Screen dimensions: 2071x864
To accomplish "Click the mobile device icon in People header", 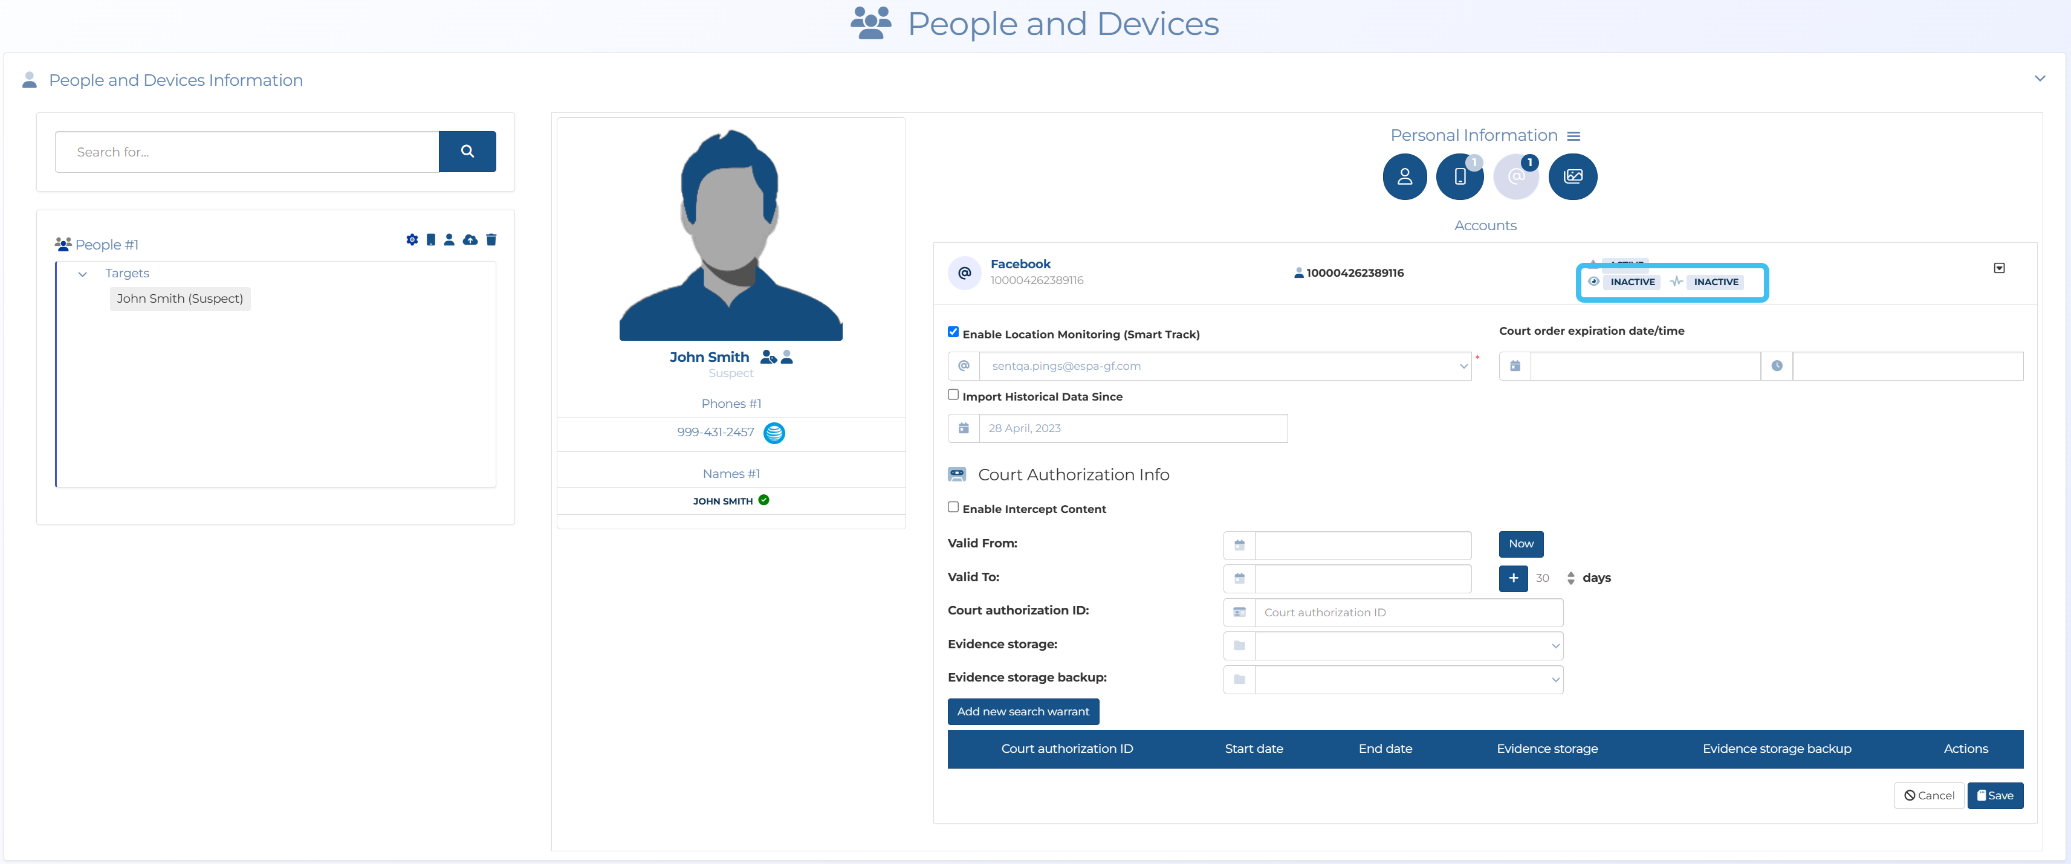I will [x=431, y=239].
